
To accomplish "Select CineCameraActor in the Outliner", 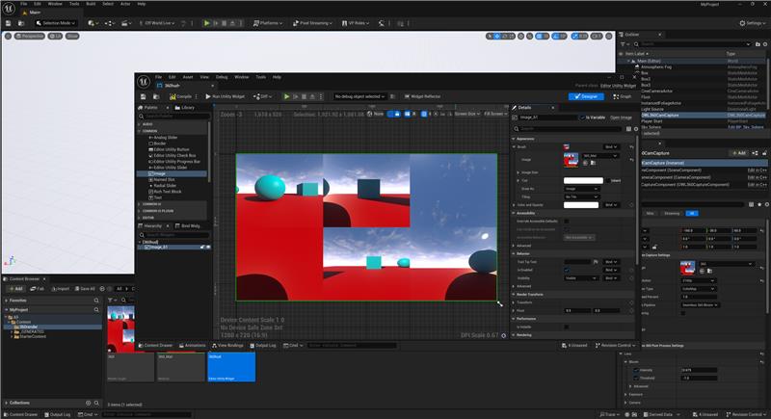I will pyautogui.click(x=656, y=91).
